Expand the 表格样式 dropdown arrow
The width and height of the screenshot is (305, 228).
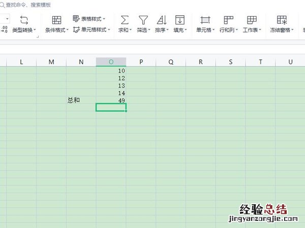click(104, 19)
